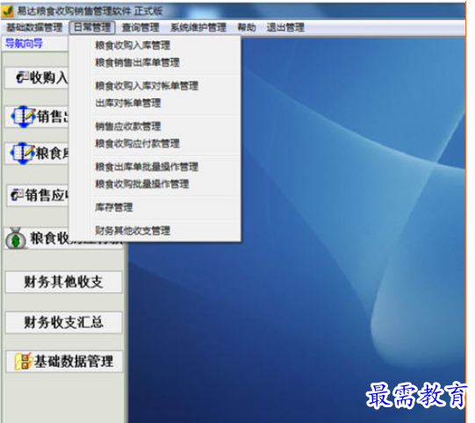The height and width of the screenshot is (423, 475).
Task: Open the 退出管理 menu
Action: tap(285, 27)
